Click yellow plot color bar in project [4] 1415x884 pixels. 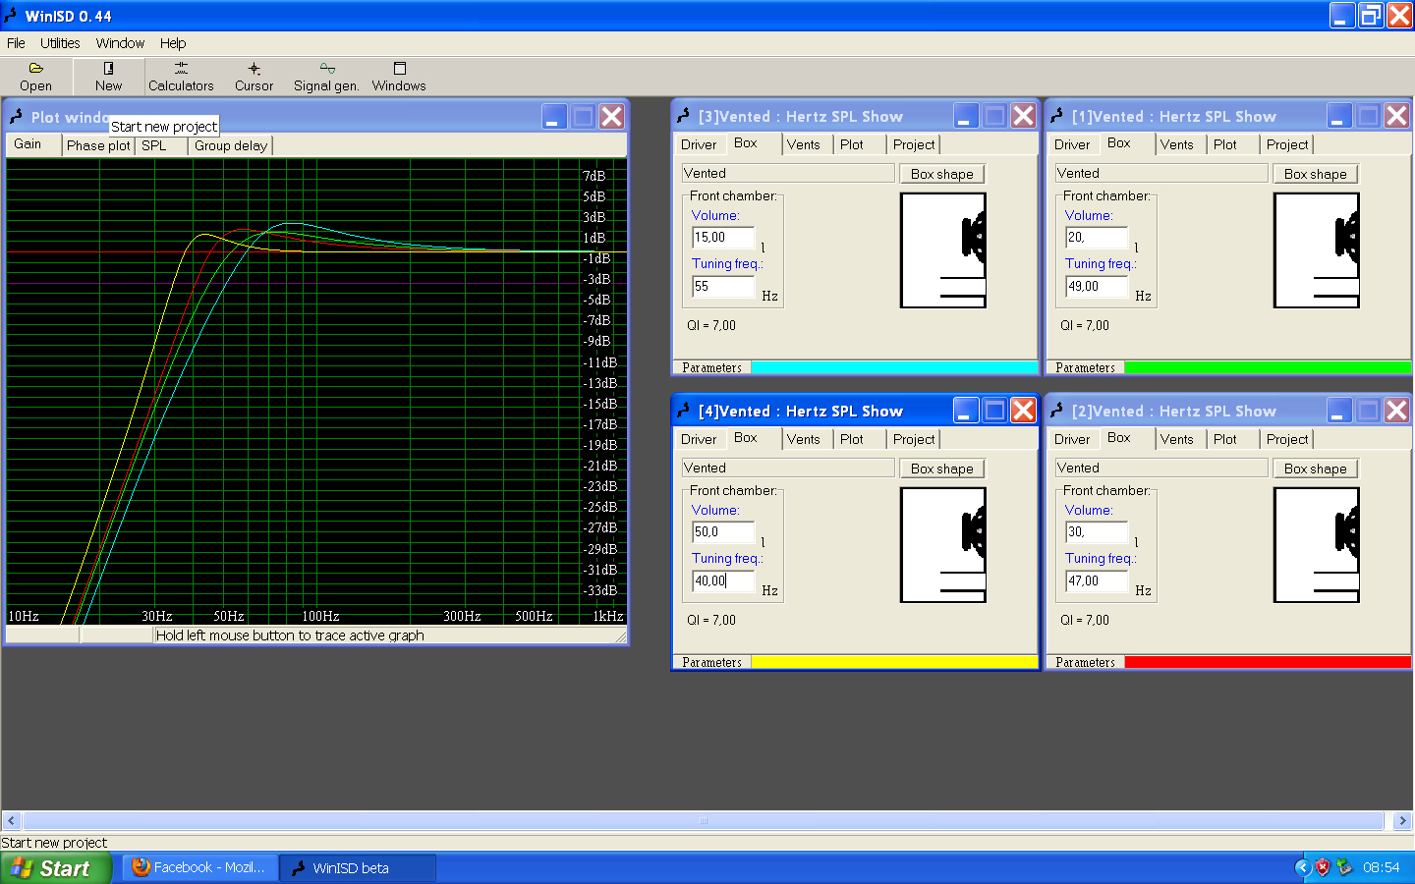[894, 662]
